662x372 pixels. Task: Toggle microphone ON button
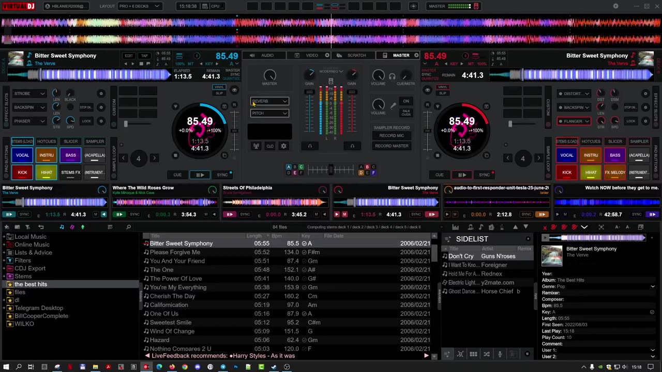pos(406,101)
